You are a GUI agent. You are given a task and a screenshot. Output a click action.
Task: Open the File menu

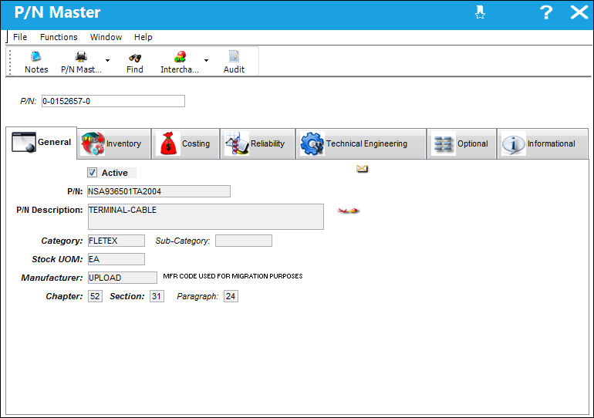pos(20,37)
